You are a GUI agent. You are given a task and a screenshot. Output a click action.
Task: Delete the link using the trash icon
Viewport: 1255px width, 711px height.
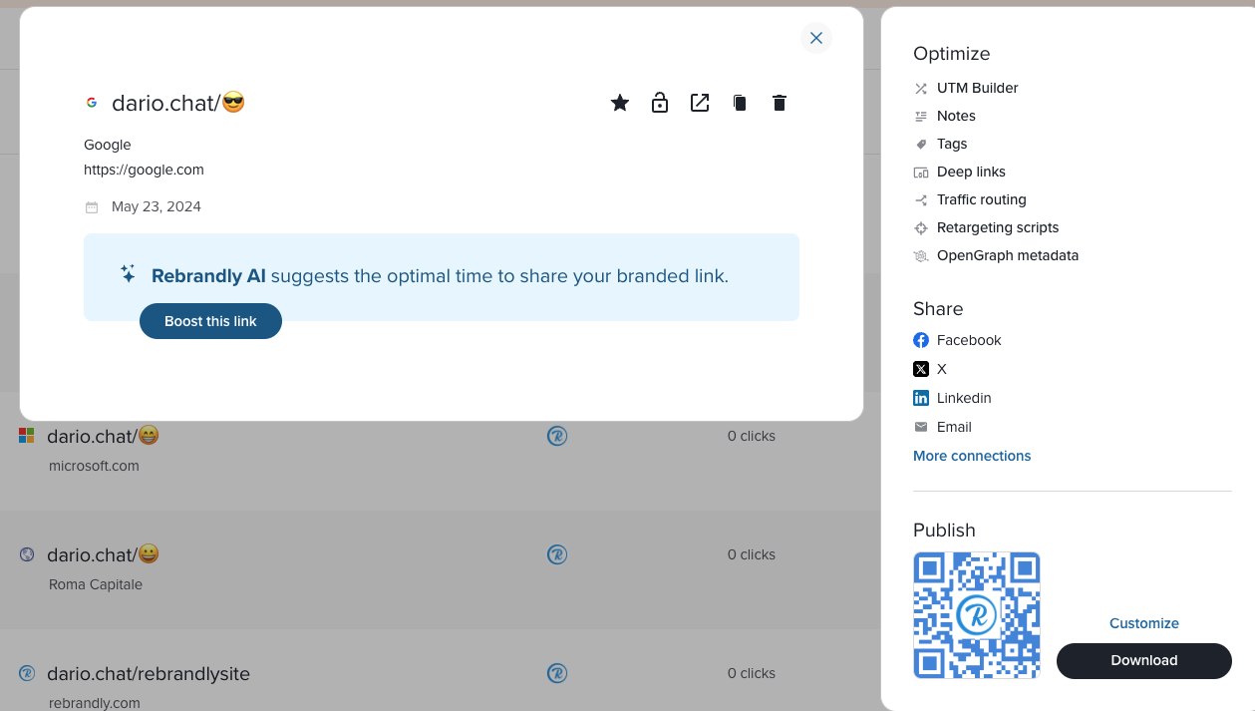(780, 103)
